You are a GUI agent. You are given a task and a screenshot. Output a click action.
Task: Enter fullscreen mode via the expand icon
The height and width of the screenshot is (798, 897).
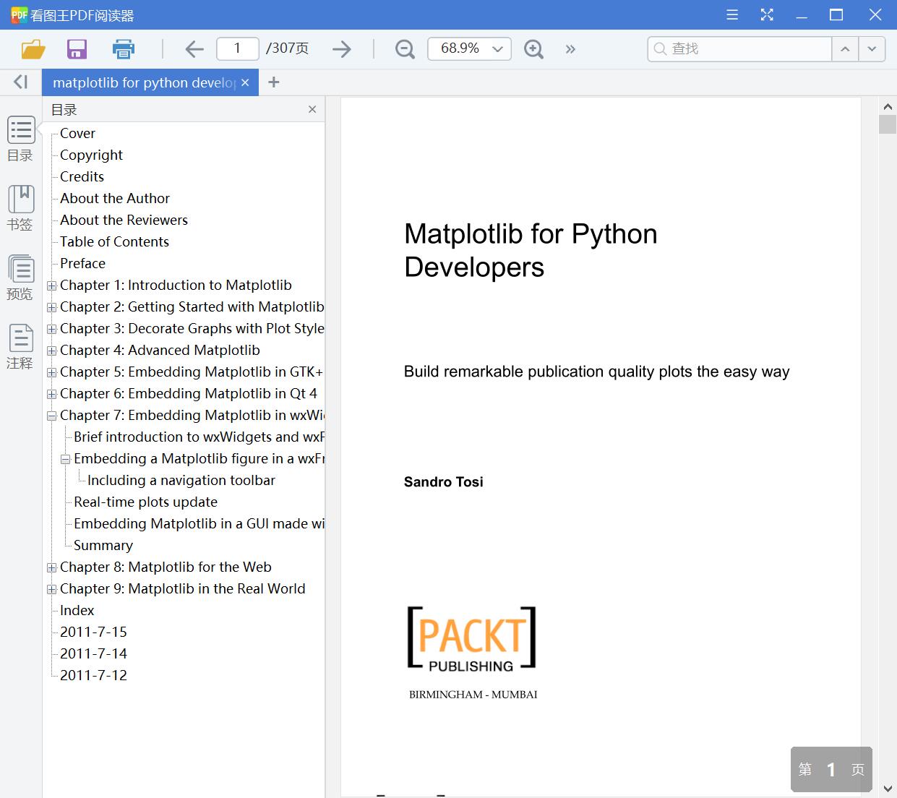pyautogui.click(x=766, y=14)
